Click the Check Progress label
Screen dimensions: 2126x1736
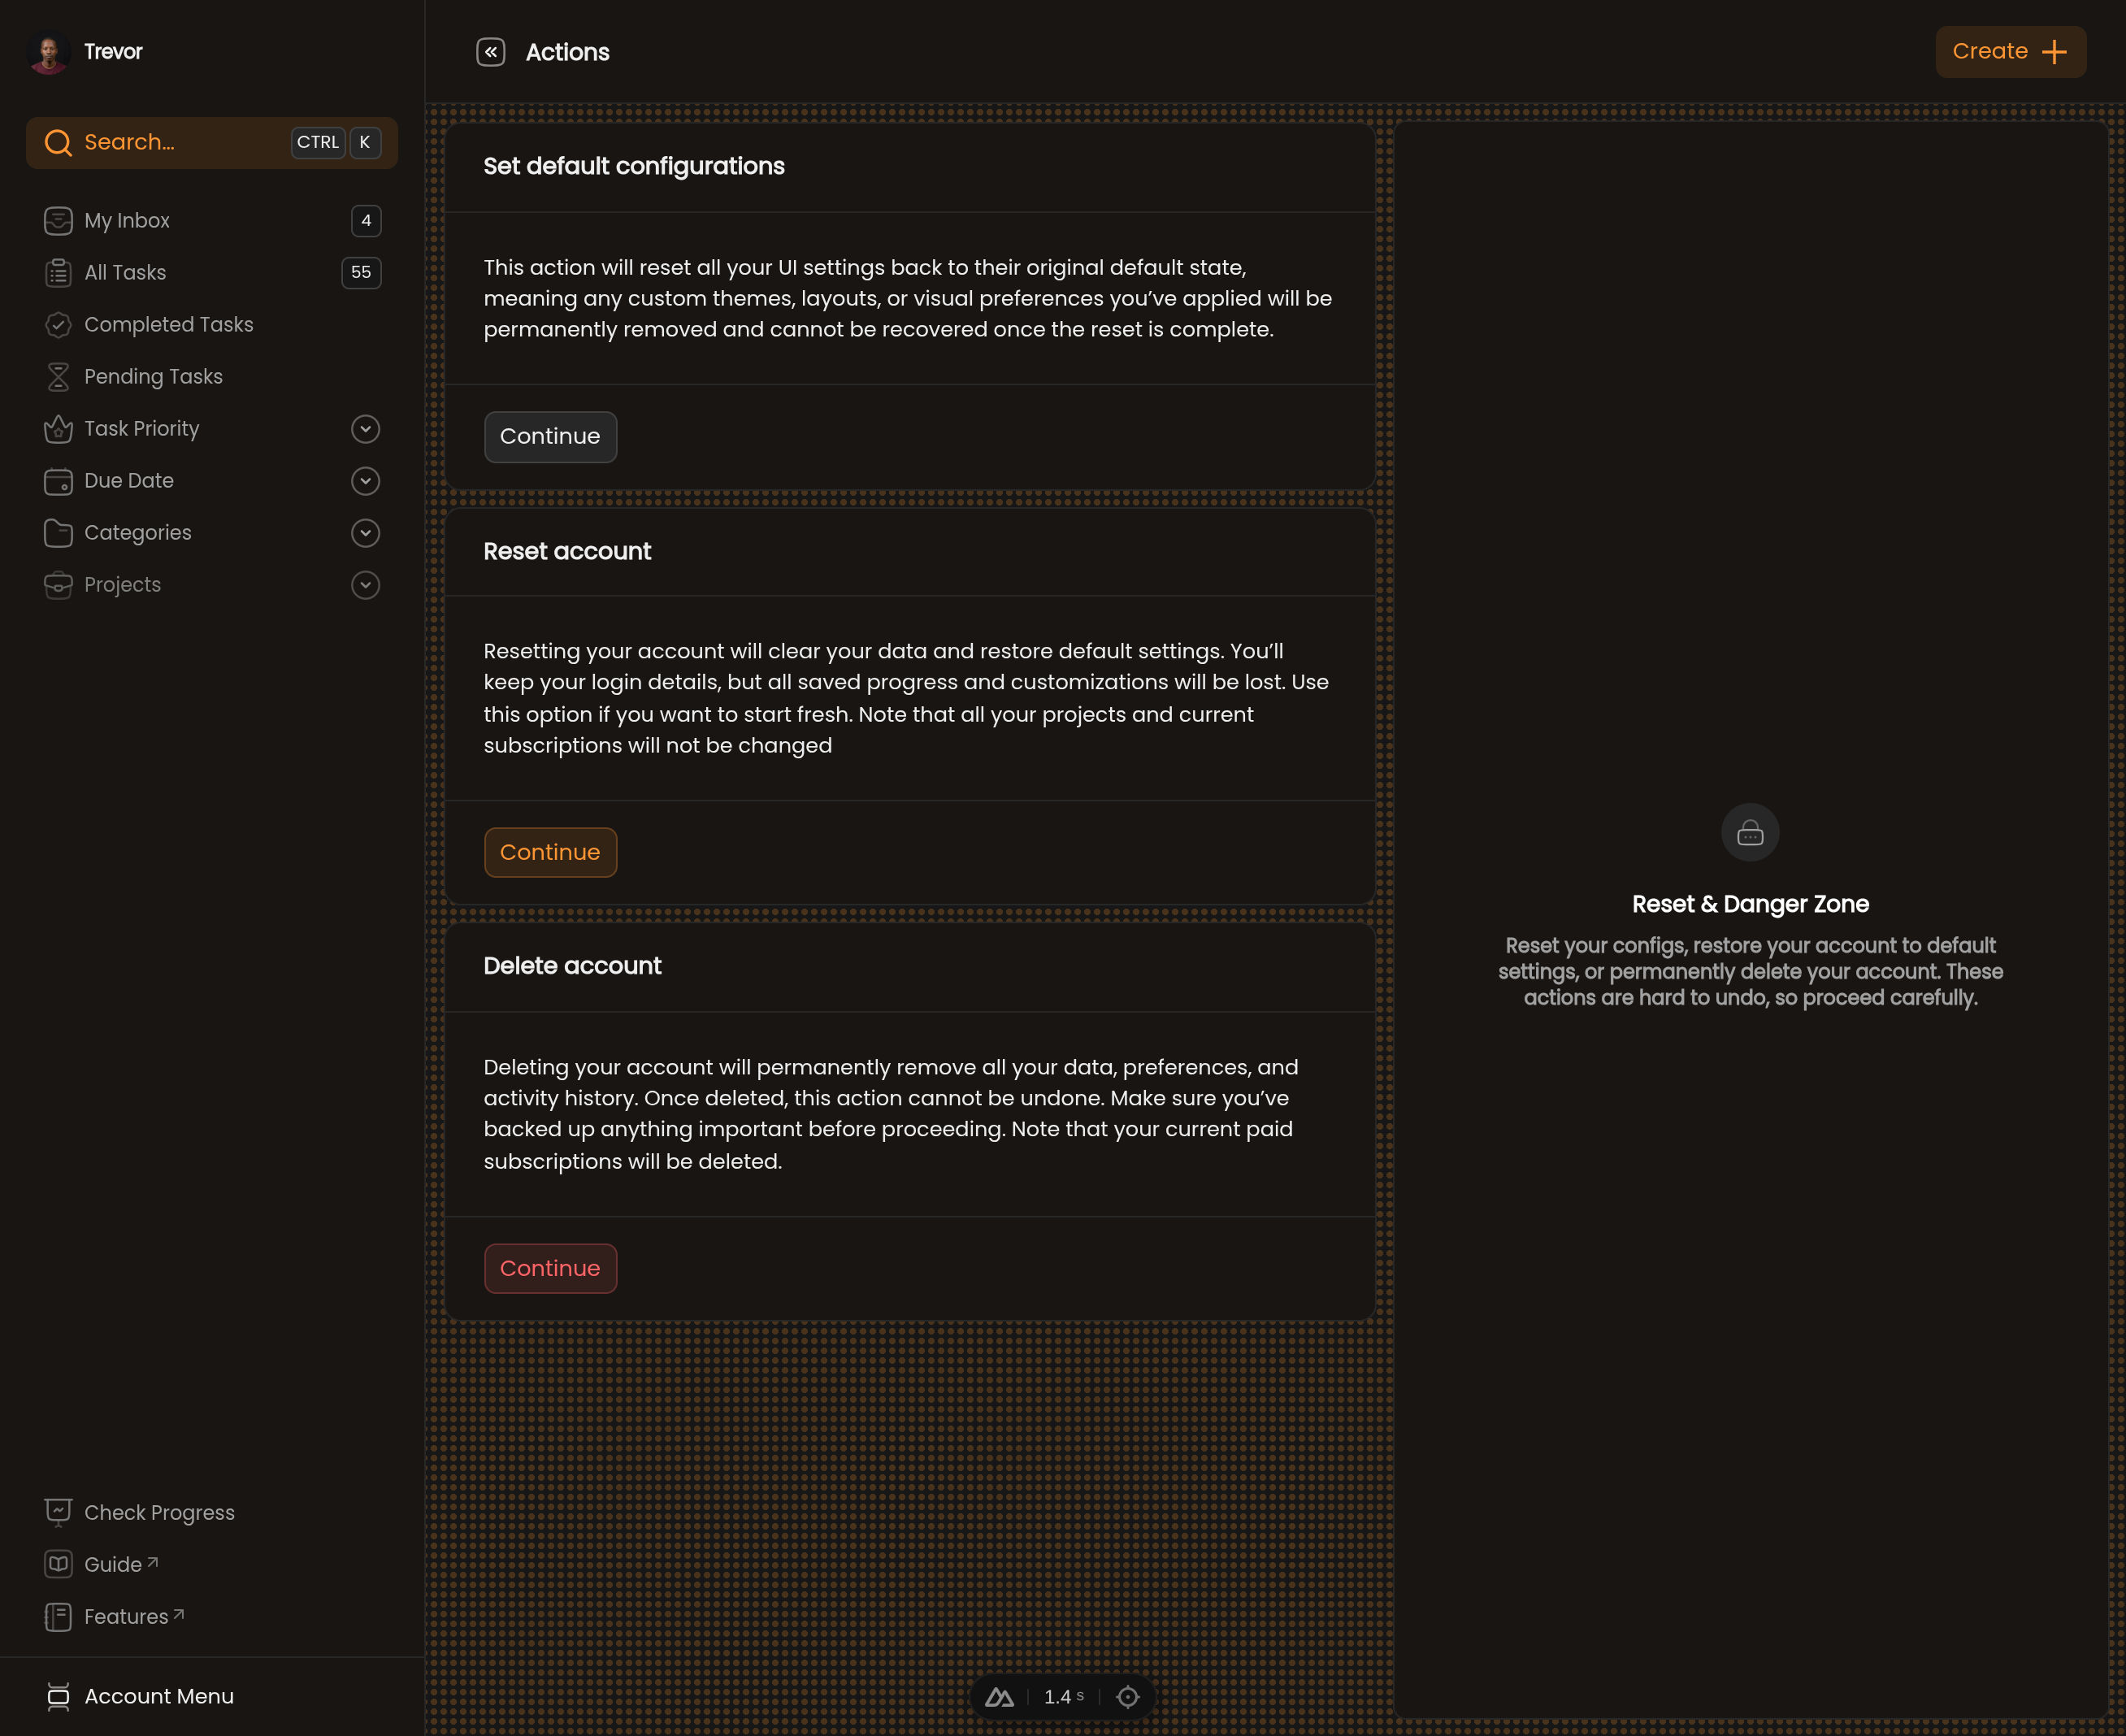[x=159, y=1513]
